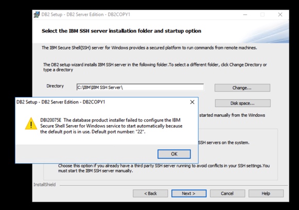Cancel the DB2 installation wizard

pos(227,194)
